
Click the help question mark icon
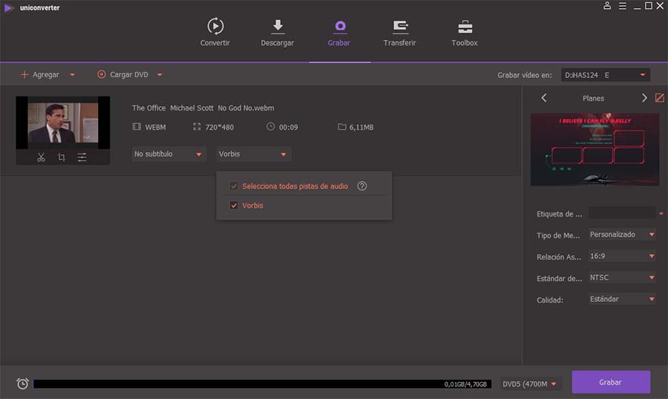click(x=361, y=186)
